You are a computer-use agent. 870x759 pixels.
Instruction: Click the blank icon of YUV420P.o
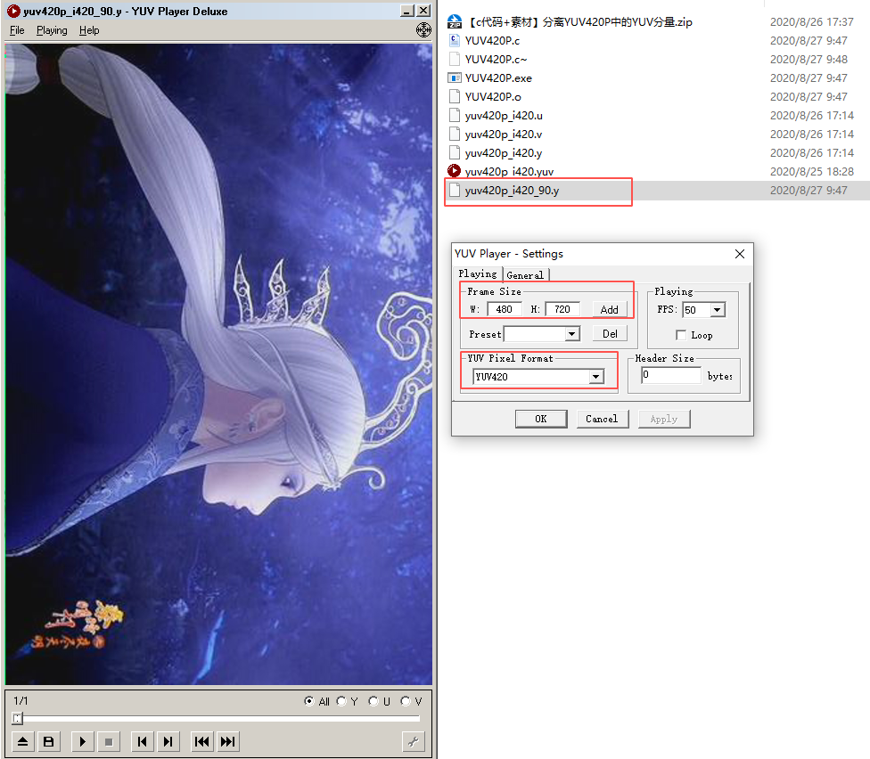click(x=455, y=96)
